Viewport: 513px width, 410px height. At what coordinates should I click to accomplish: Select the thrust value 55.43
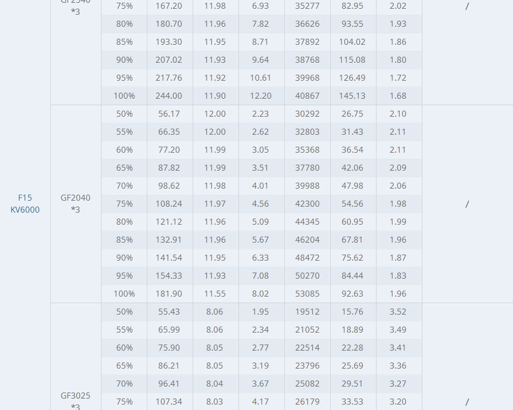click(x=169, y=311)
